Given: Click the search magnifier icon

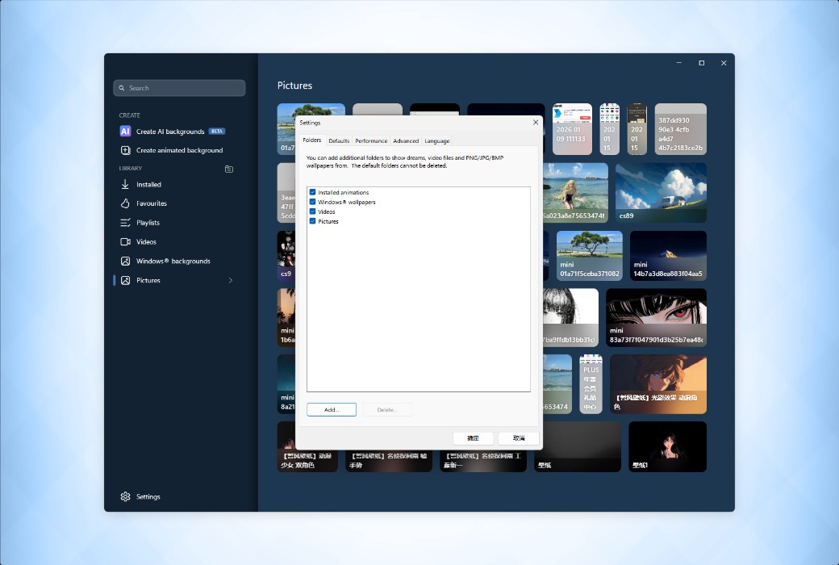Looking at the screenshot, I should [122, 88].
